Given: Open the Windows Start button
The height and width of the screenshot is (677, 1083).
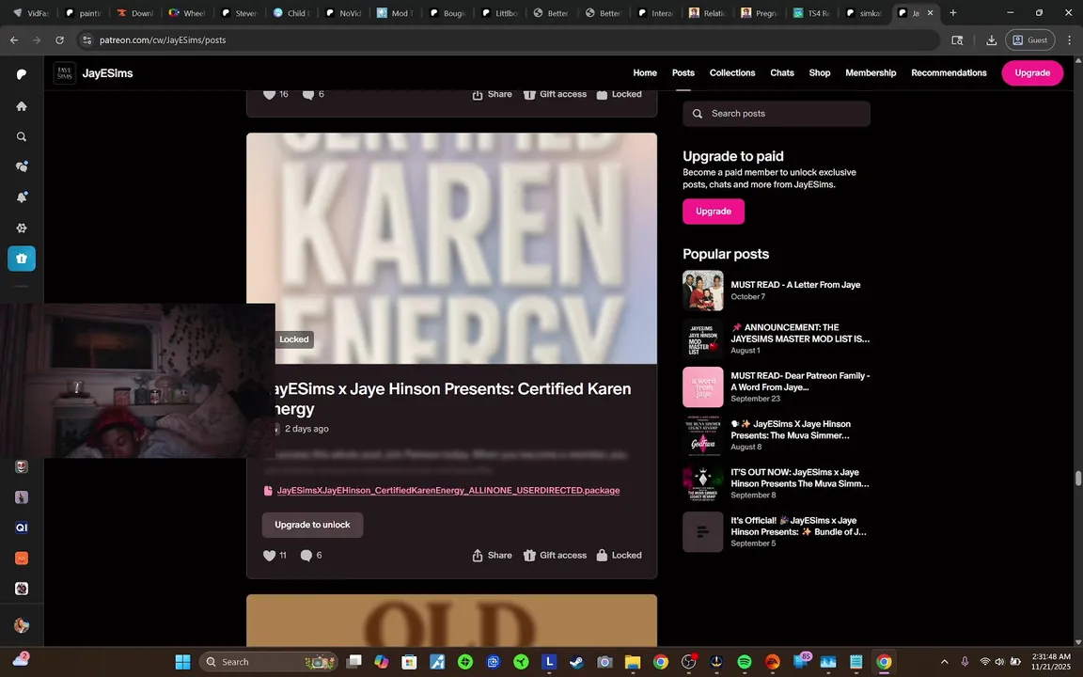Looking at the screenshot, I should pos(183,662).
